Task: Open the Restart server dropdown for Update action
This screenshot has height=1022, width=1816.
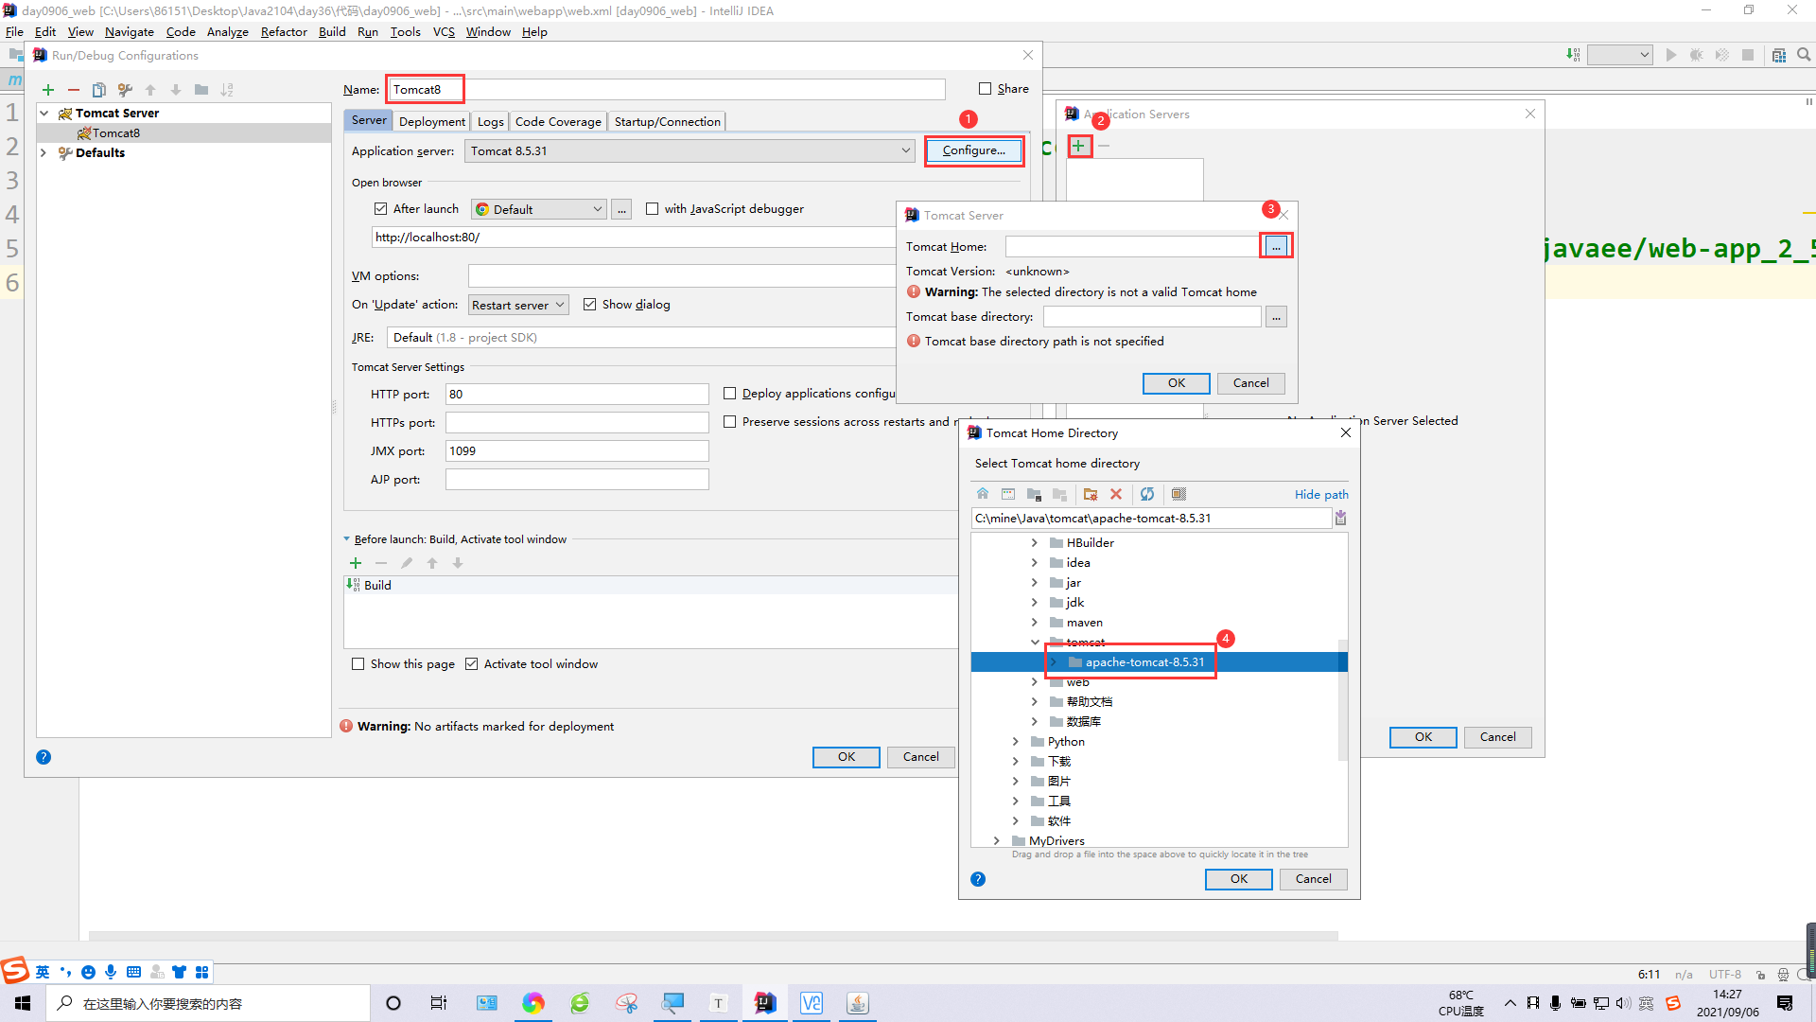Action: coord(517,304)
